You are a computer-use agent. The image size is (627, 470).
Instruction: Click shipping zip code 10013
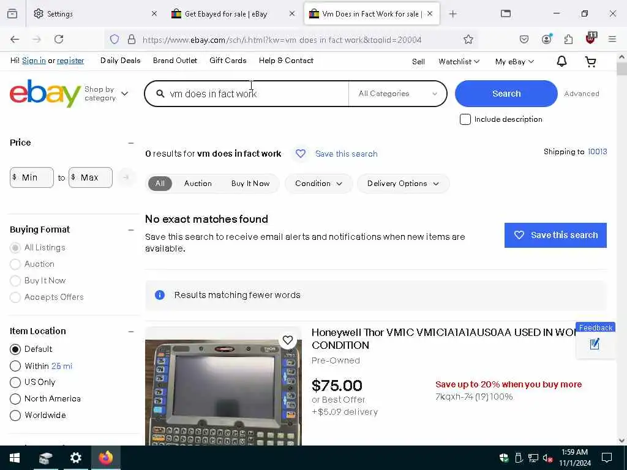coord(597,152)
